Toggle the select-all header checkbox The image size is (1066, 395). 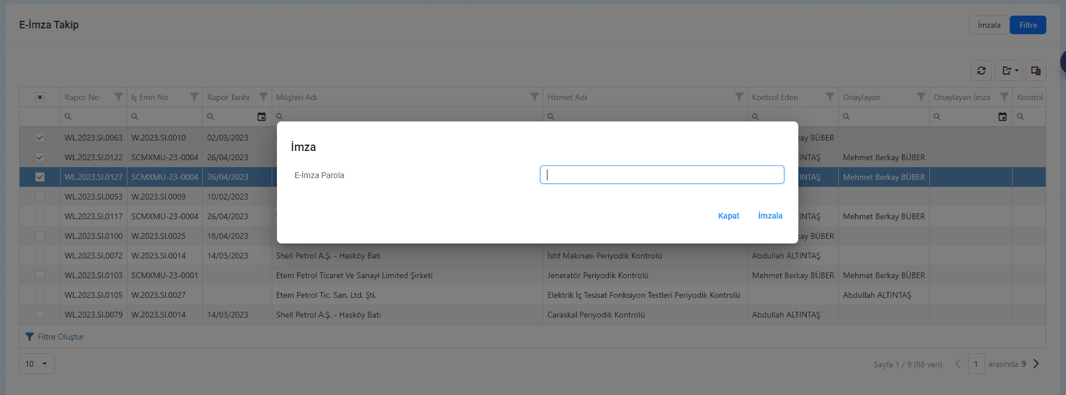(40, 97)
